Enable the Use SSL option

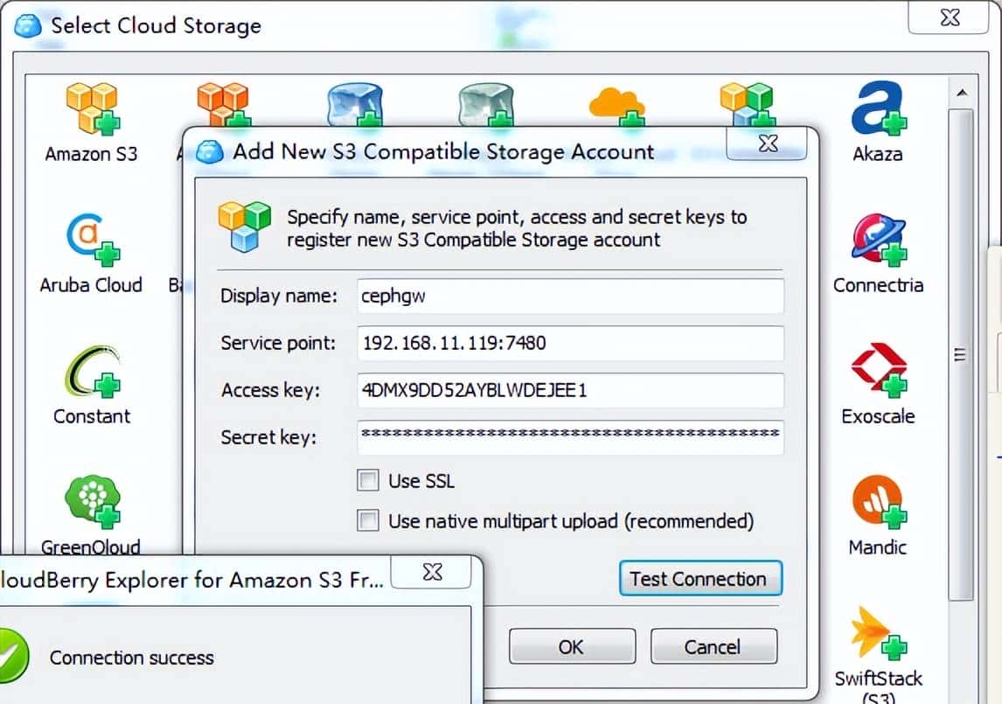[368, 480]
